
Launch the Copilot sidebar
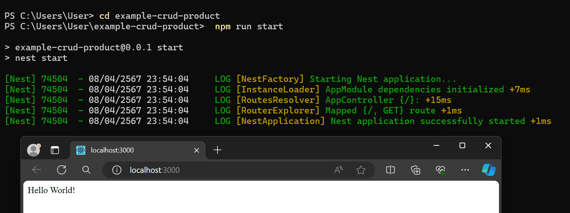click(488, 170)
